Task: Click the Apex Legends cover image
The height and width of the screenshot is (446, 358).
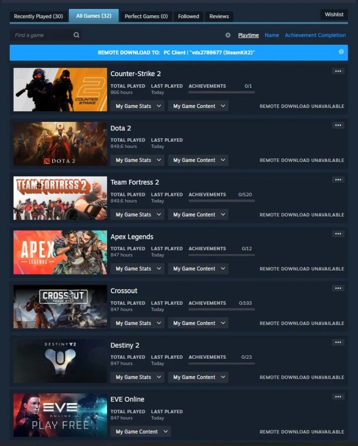Action: 60,252
